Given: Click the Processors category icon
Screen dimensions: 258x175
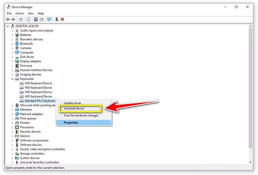Looking at the screenshot, I should click(x=17, y=127).
